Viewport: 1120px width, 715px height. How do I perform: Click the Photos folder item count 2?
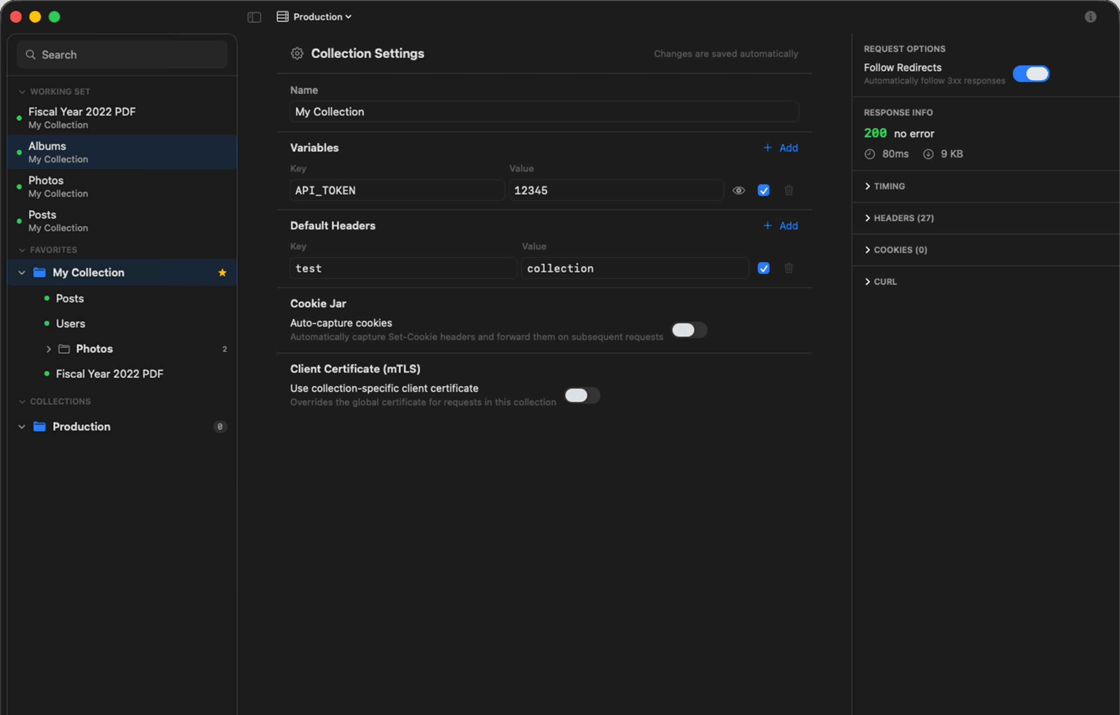pyautogui.click(x=225, y=349)
